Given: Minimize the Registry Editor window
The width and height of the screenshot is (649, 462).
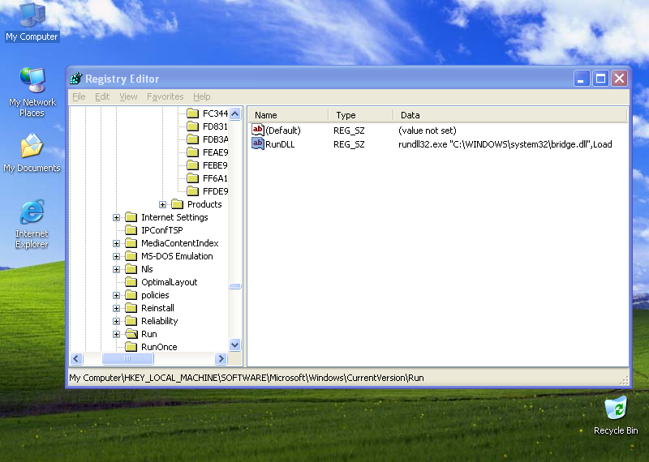Looking at the screenshot, I should (x=582, y=78).
